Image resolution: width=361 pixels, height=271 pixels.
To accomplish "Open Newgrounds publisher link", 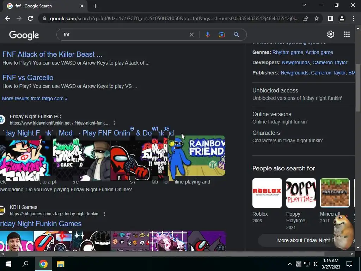I will point(294,73).
